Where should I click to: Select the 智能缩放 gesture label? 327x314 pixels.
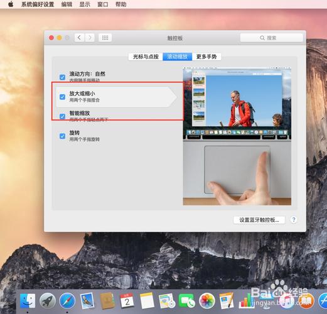[80, 113]
